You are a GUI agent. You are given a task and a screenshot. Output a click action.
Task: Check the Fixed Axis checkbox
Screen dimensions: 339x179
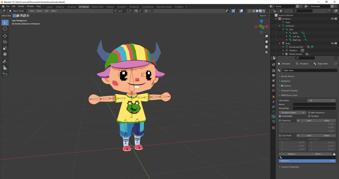(x=280, y=120)
